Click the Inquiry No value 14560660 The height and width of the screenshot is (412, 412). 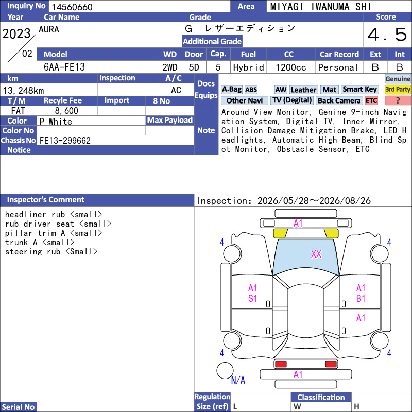coord(72,7)
